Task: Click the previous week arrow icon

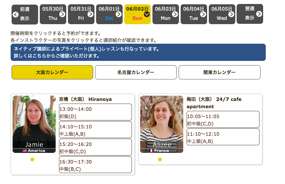Action: tap(16, 14)
